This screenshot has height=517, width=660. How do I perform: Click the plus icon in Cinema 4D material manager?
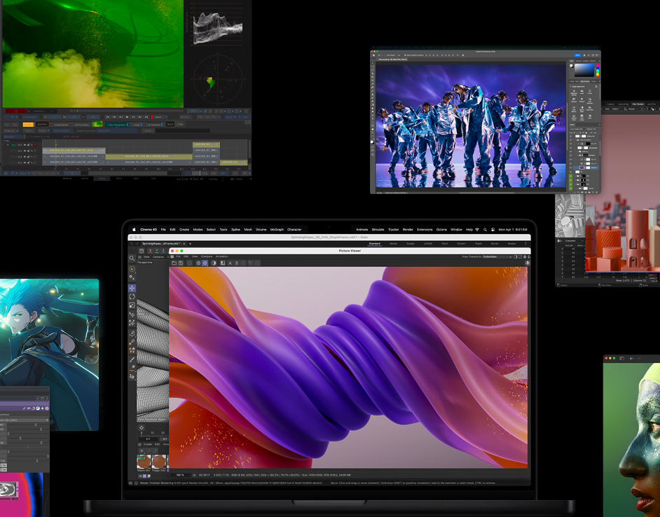coord(142,451)
